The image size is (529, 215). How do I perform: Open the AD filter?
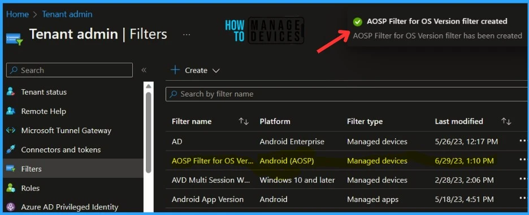(x=177, y=142)
